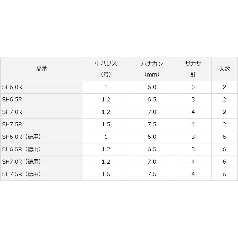Select the 中ハリス（号） column header

106,69
